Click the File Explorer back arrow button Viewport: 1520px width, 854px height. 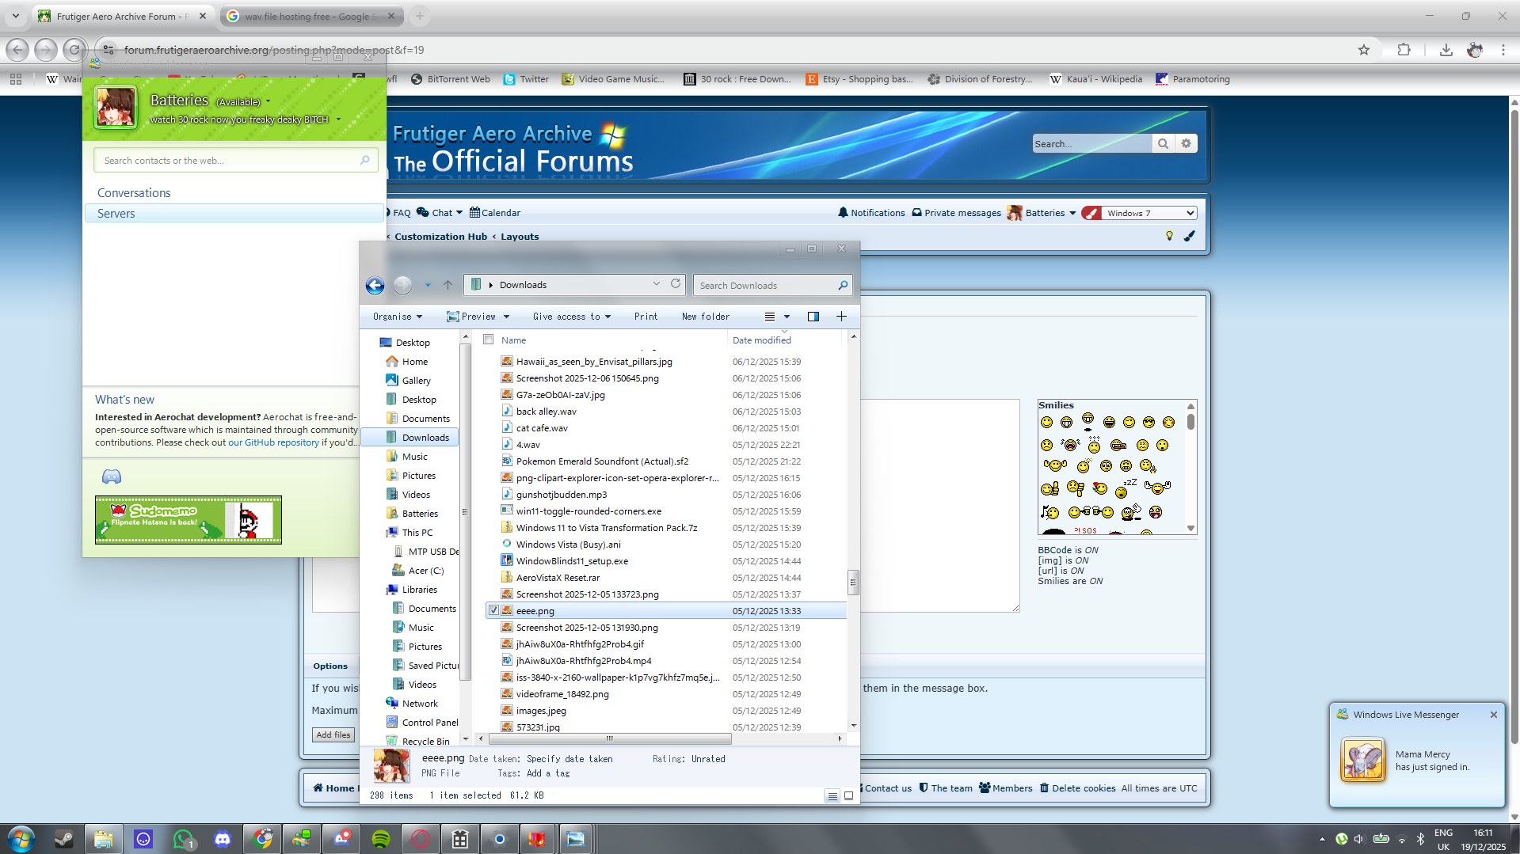coord(375,285)
